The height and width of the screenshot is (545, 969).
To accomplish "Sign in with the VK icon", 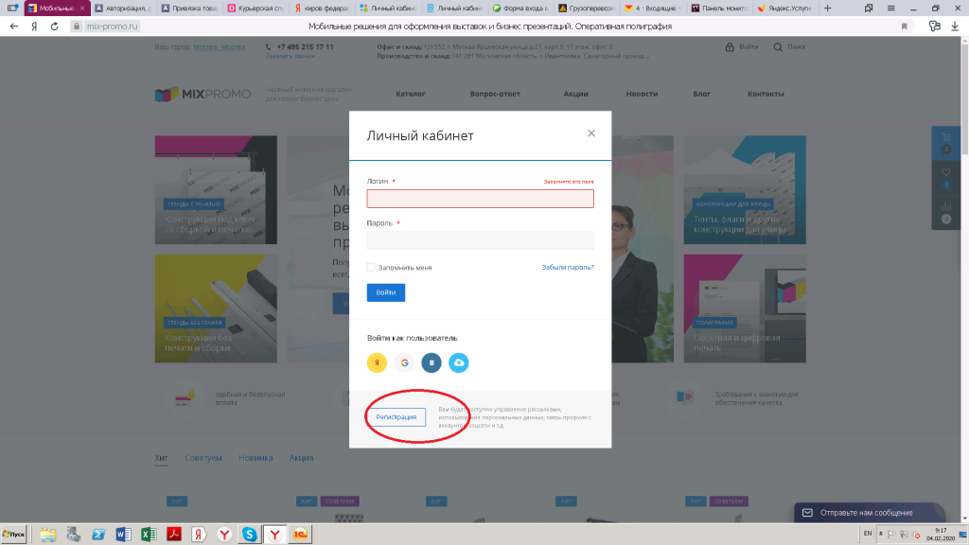I will (x=432, y=362).
